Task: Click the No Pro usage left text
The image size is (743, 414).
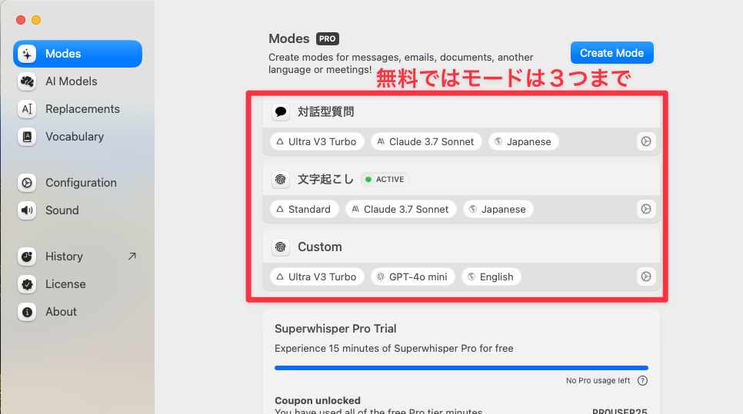Action: pyautogui.click(x=598, y=380)
